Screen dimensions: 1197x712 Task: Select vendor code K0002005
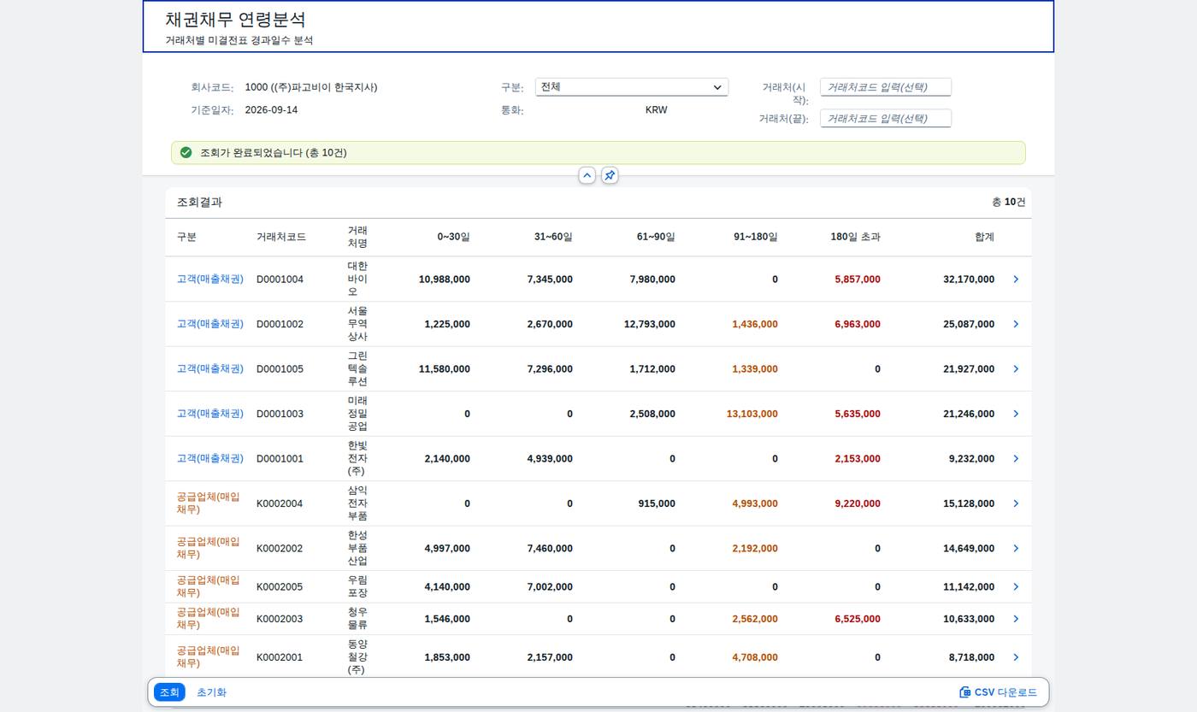tap(280, 587)
